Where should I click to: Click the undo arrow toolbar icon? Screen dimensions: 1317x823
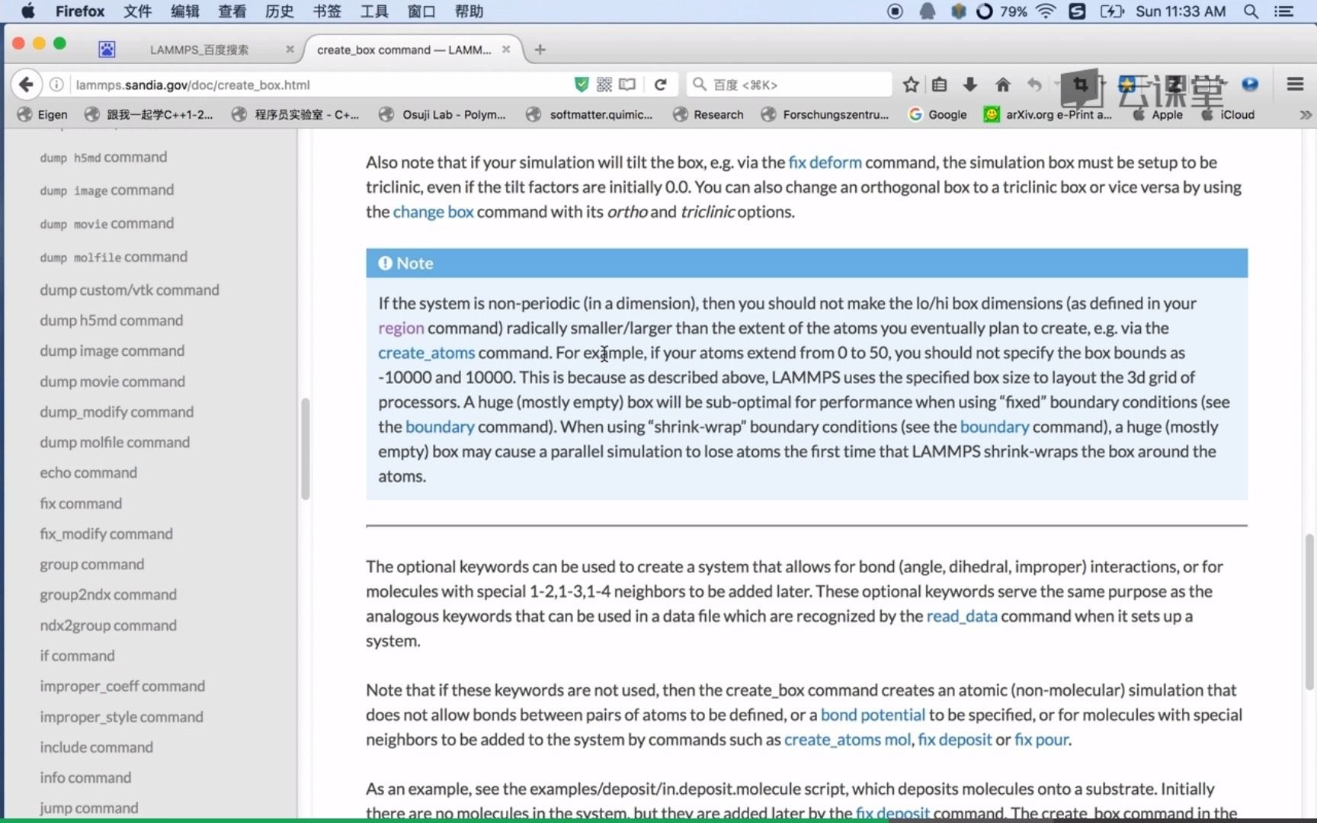(1034, 85)
